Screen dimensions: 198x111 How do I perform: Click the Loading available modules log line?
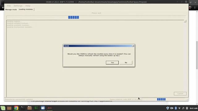pyautogui.click(x=18, y=25)
